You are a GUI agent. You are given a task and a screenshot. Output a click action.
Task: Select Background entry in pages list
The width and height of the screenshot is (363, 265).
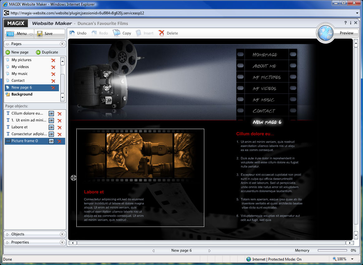point(32,94)
